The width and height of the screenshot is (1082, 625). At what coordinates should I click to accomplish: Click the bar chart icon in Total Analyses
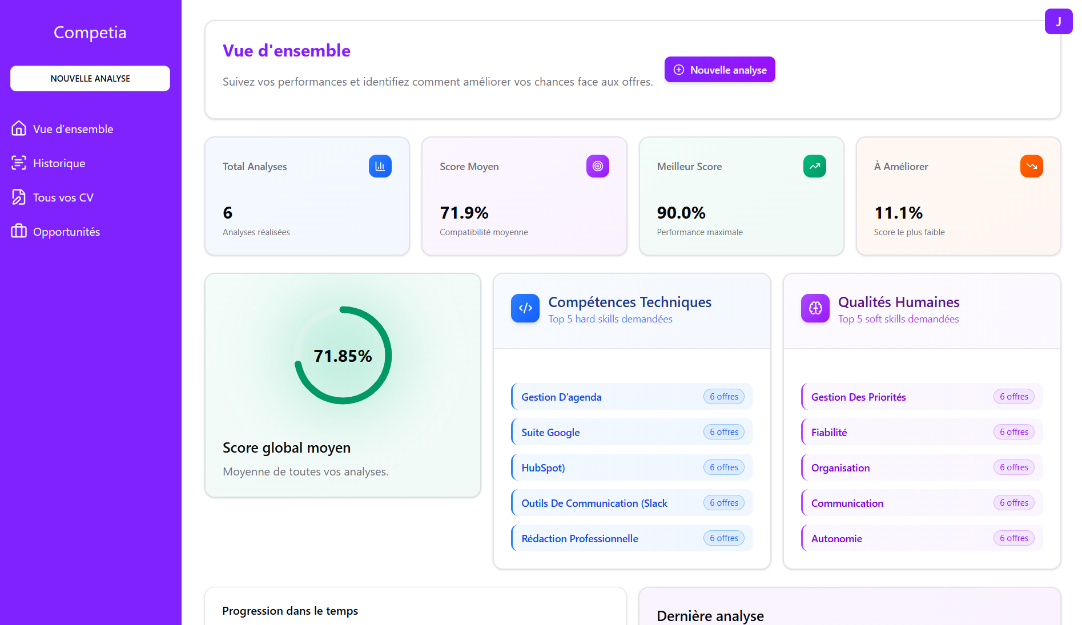(380, 166)
